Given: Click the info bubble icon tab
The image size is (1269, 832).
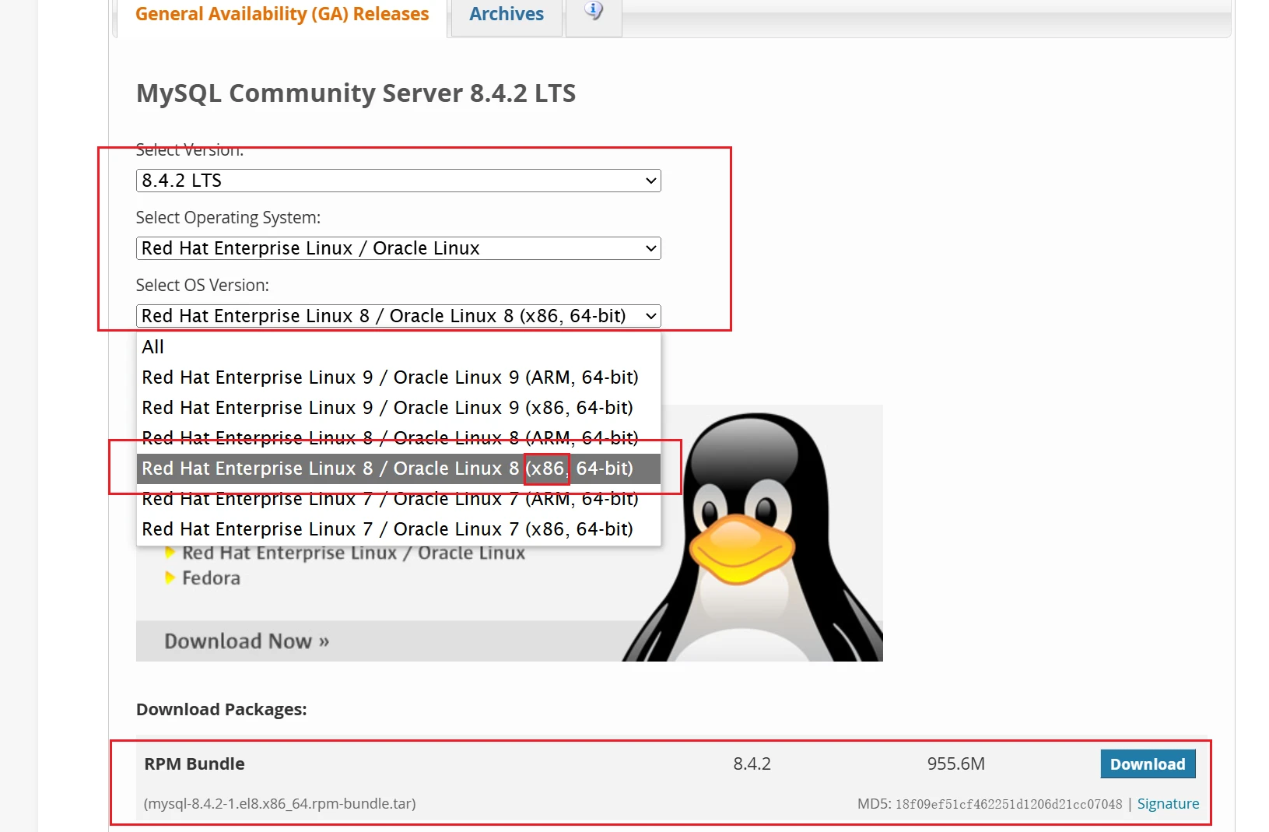Looking at the screenshot, I should pos(594,12).
